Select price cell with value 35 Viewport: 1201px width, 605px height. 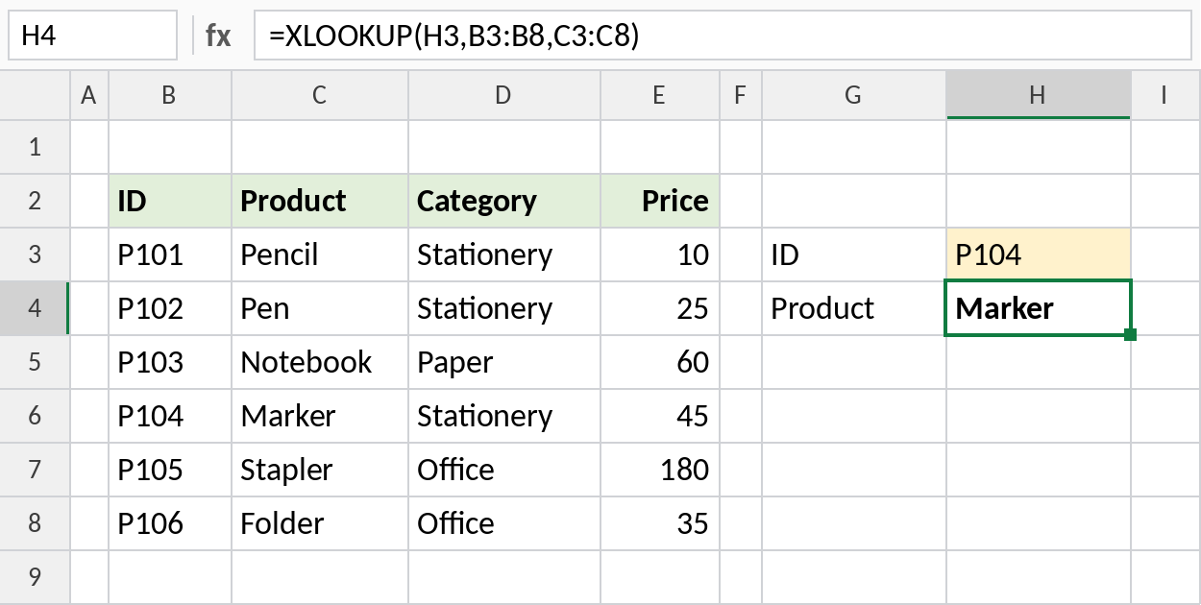[660, 523]
